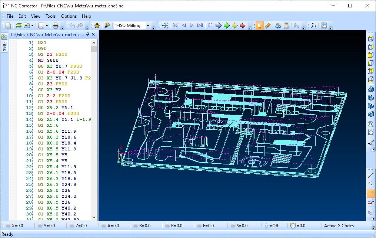Screen dimensions: 376x238
Task: Select the ruler measure tool
Action: (x=268, y=25)
